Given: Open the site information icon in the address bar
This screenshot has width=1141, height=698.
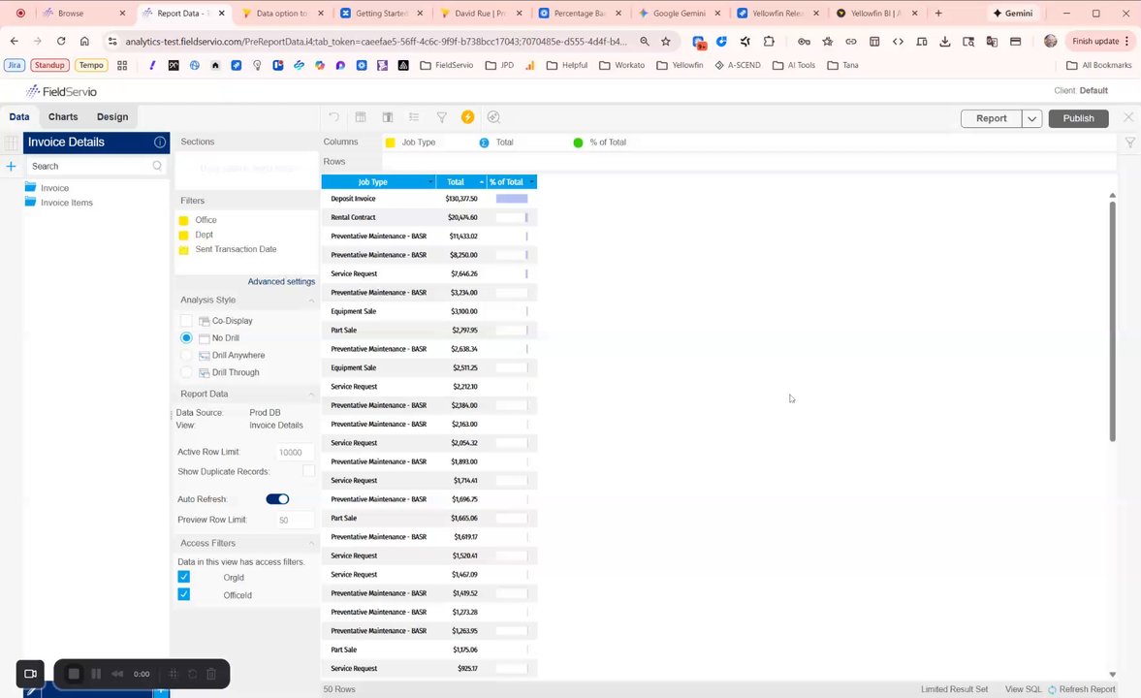Looking at the screenshot, I should pyautogui.click(x=112, y=42).
